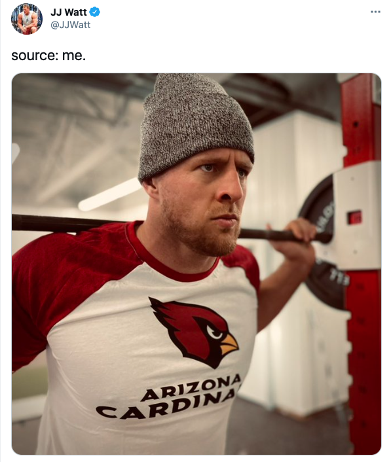
Task: Click the blurred ceiling light in photo
Action: pos(110,194)
